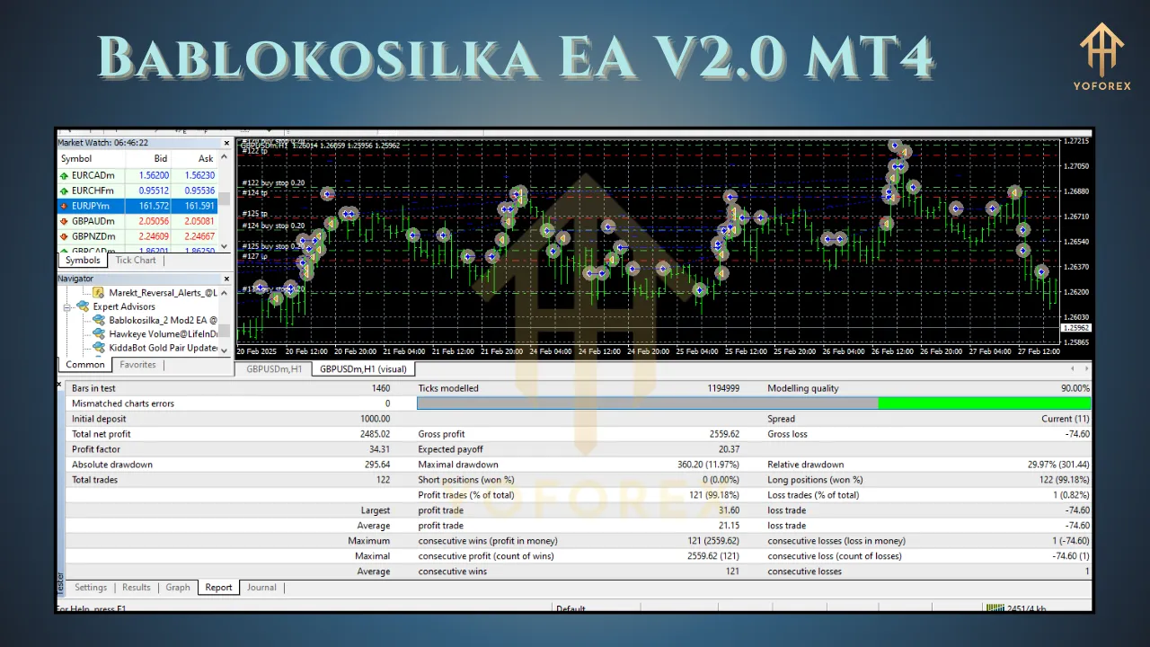This screenshot has width=1150, height=647.
Task: Select the GBPUSDm,H1 (visual) chart tab
Action: [x=363, y=369]
